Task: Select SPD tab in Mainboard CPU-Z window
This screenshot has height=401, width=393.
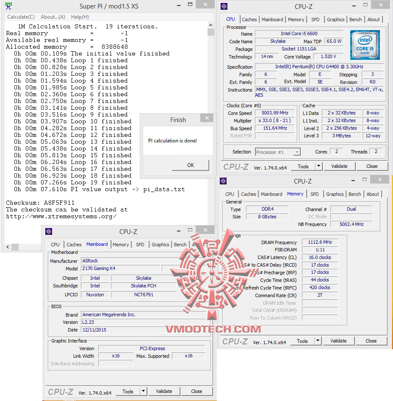Action: point(140,245)
